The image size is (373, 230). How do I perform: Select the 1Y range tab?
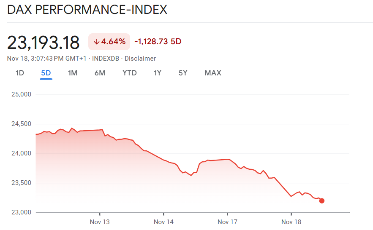(x=158, y=73)
